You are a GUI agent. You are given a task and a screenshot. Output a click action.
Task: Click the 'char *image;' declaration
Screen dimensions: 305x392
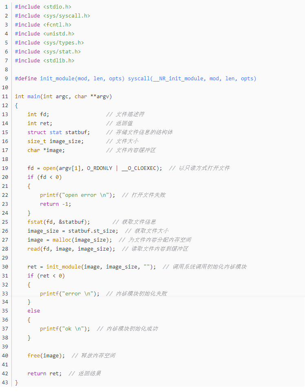(x=46, y=150)
